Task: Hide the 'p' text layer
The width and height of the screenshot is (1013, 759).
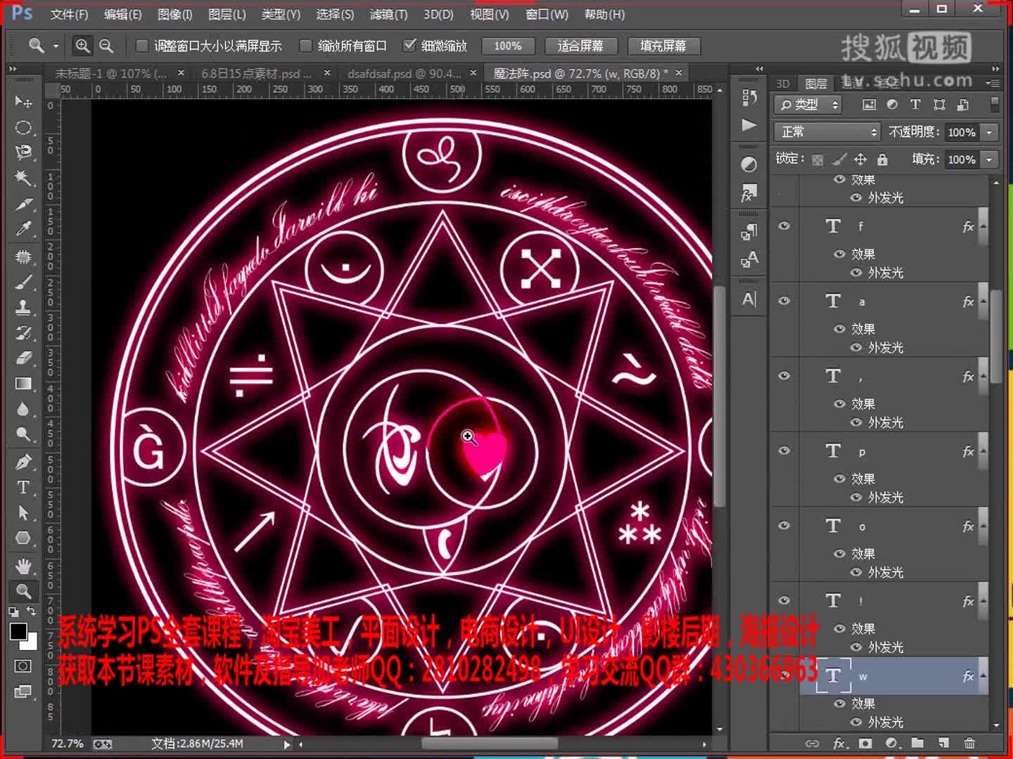Action: tap(784, 450)
